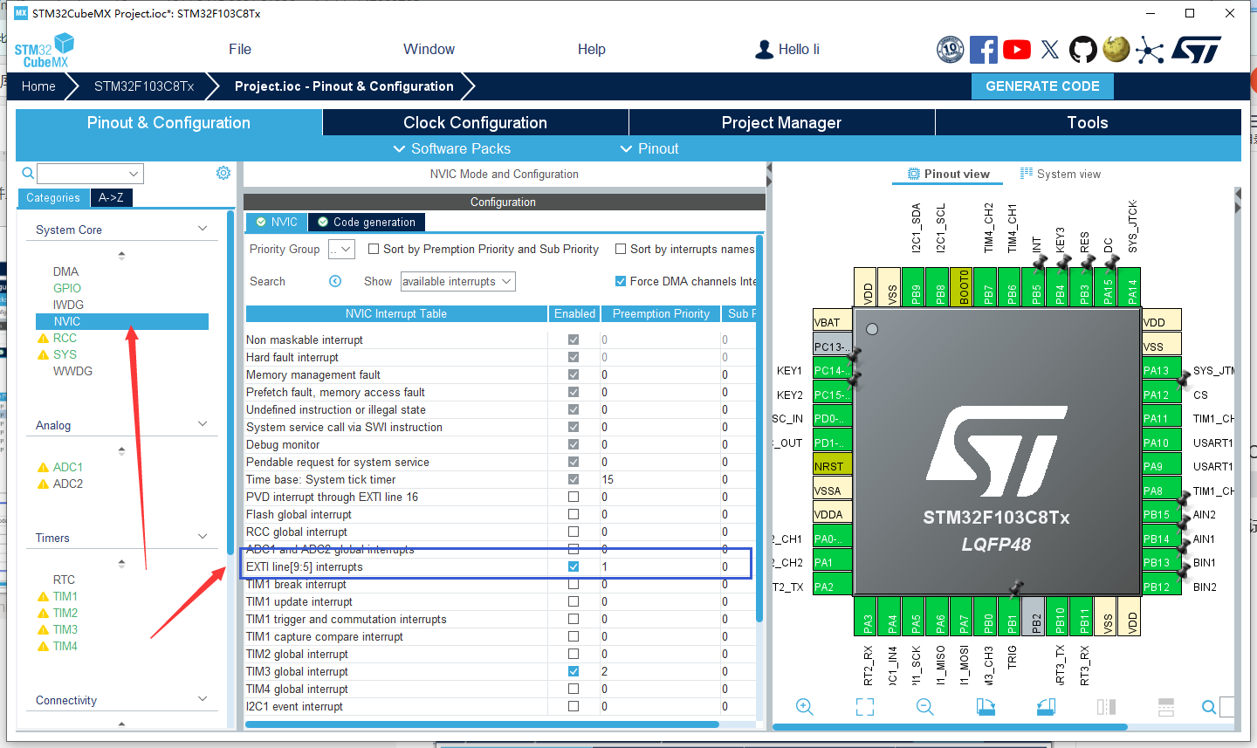The height and width of the screenshot is (748, 1257).
Task: Click the interrupt table horizontal scrollbar
Action: click(x=482, y=724)
